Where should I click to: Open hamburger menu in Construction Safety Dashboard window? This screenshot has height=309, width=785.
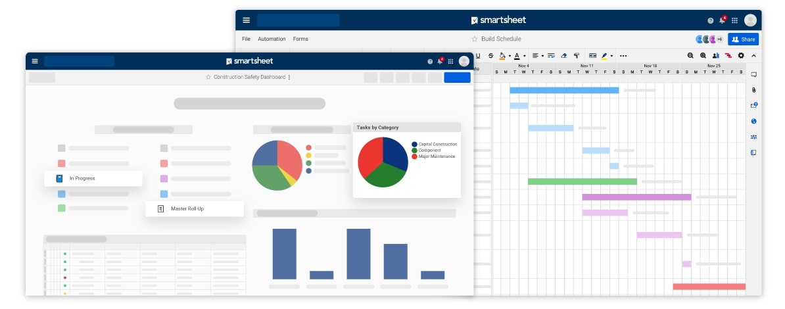[x=35, y=61]
